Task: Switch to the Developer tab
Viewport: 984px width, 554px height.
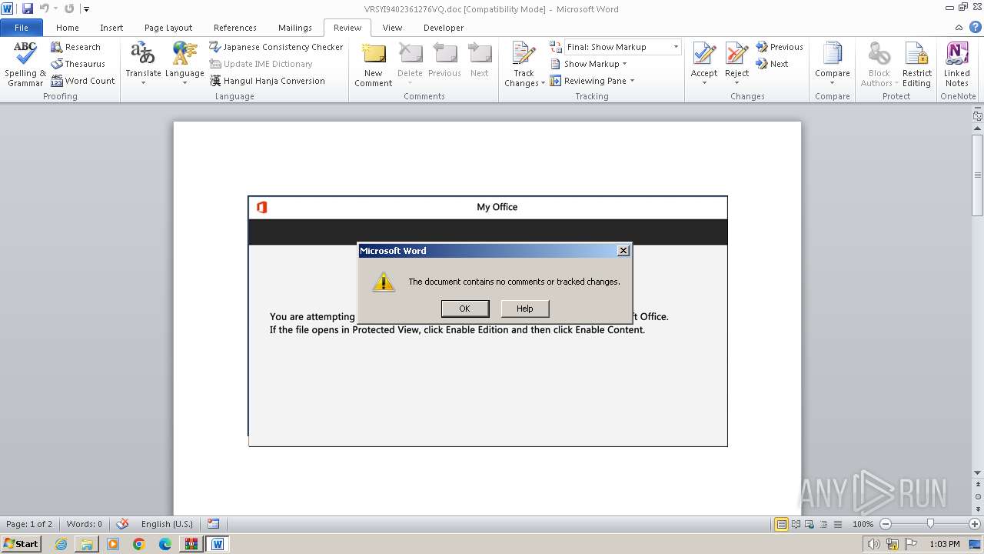Action: [444, 28]
